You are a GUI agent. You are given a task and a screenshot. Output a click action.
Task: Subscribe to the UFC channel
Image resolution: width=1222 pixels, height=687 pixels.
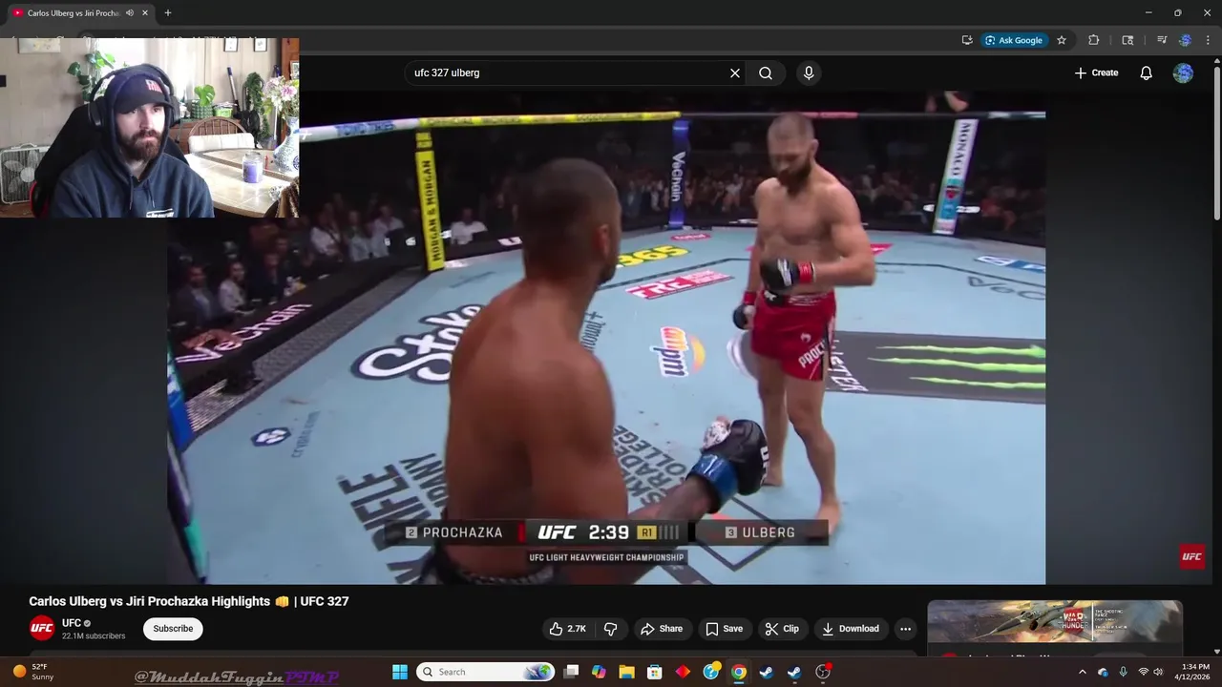173,629
